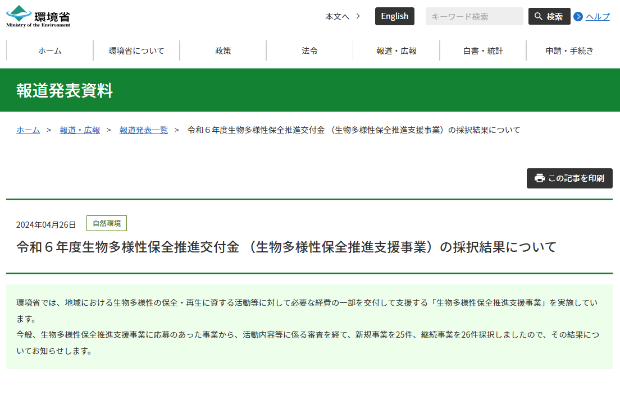This screenshot has width=620, height=396.
Task: Open the 環境省について menu item
Action: pyautogui.click(x=136, y=50)
